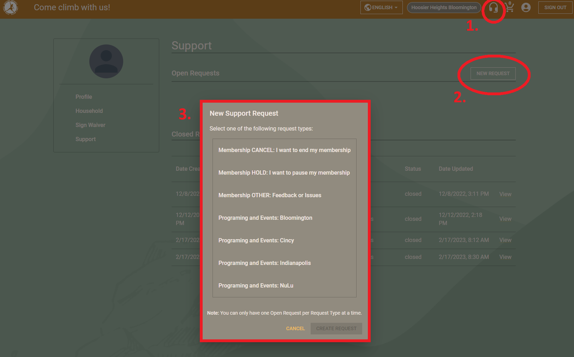The width and height of the screenshot is (574, 357).
Task: Select Programing and Events: Bloomington
Action: pos(285,218)
